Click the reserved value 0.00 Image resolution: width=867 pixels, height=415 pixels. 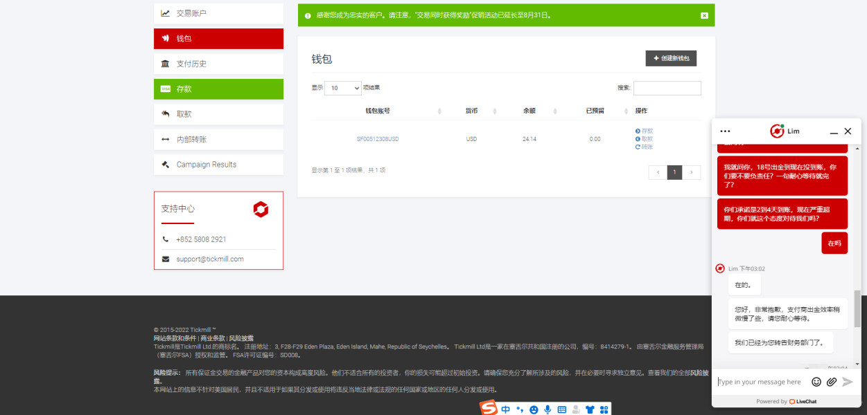[x=595, y=139]
